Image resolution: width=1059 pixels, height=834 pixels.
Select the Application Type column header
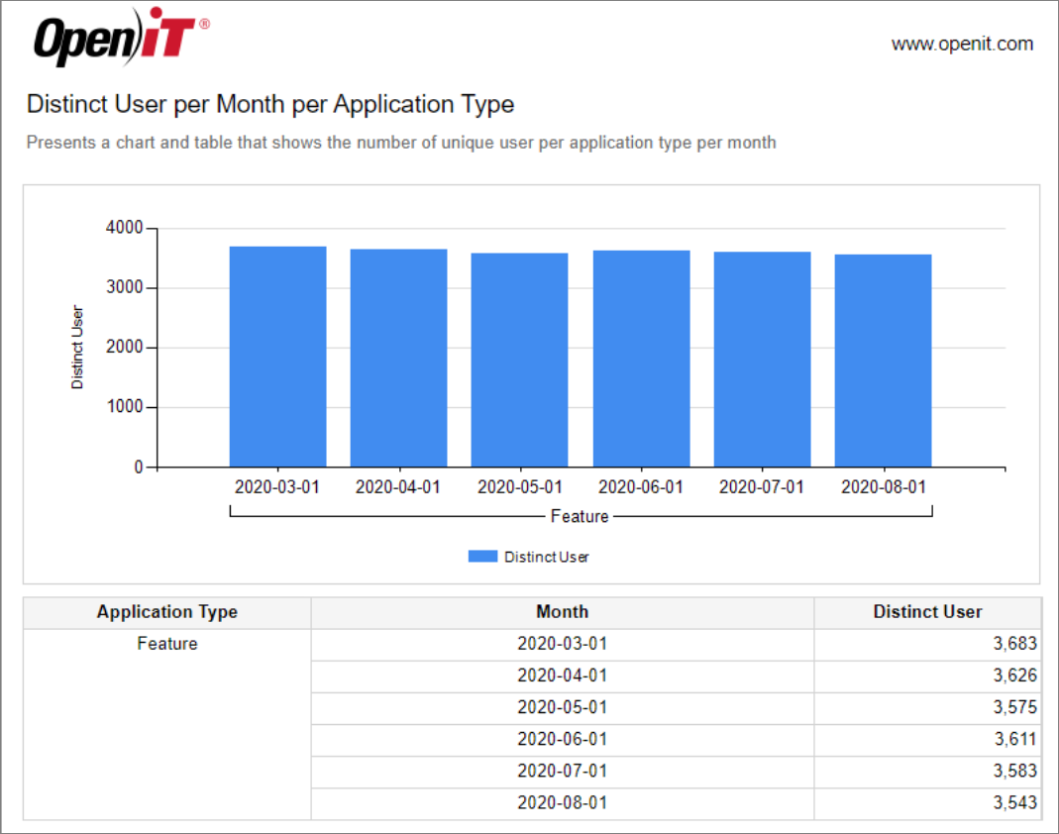point(165,612)
